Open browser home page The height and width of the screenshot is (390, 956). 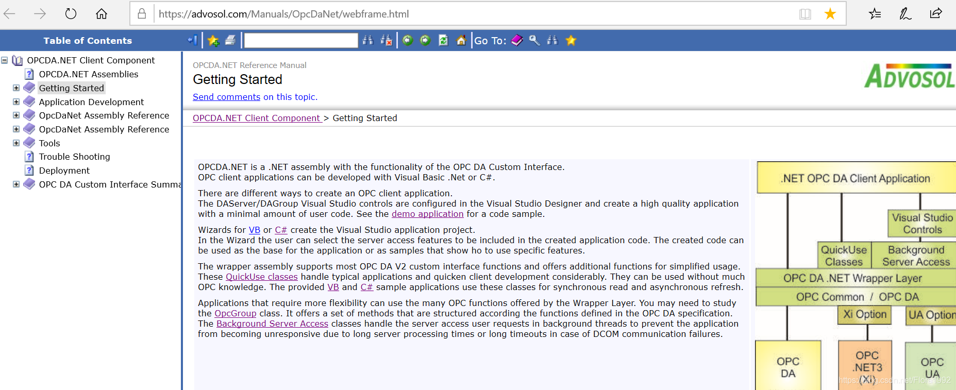[x=102, y=14]
